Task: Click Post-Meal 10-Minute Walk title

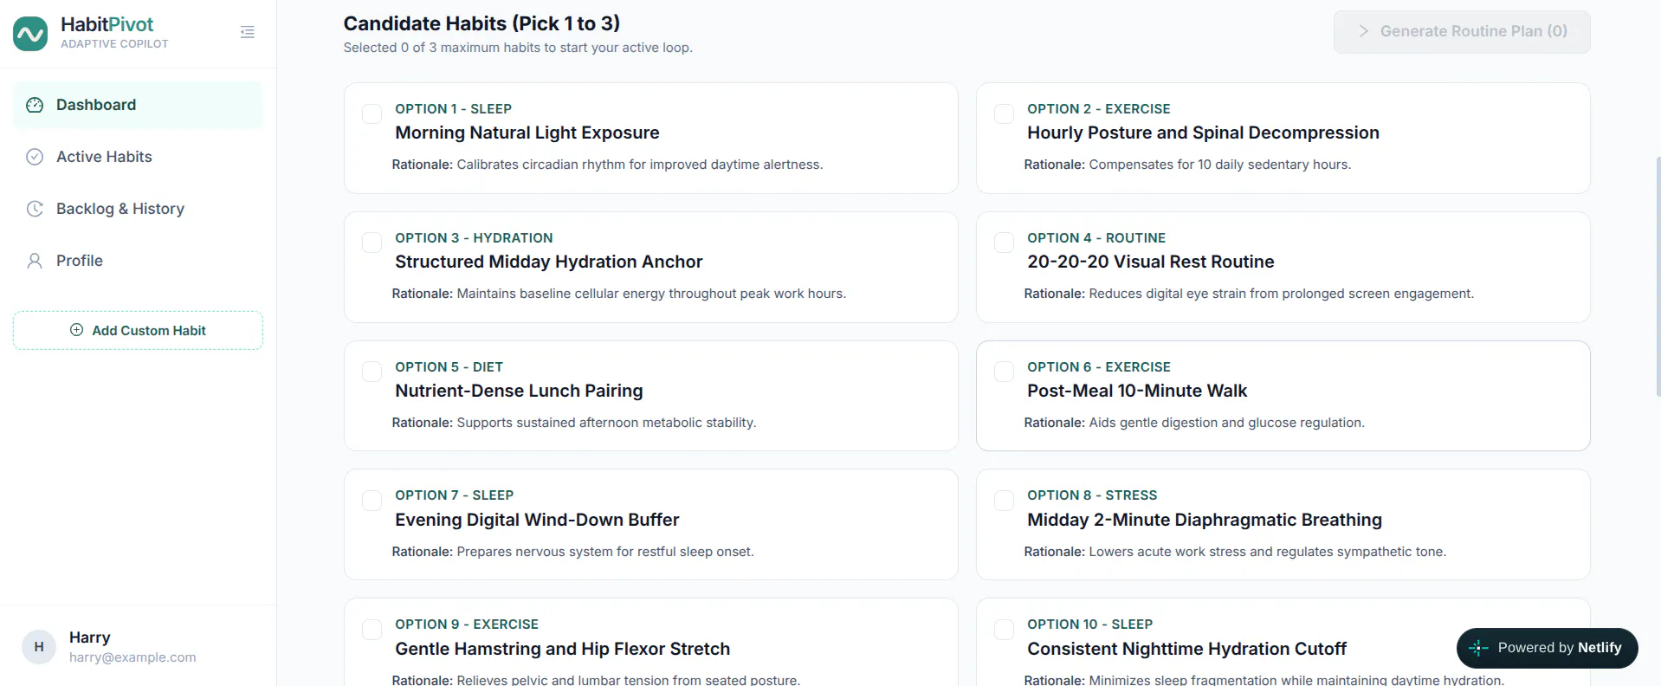Action: pyautogui.click(x=1137, y=391)
